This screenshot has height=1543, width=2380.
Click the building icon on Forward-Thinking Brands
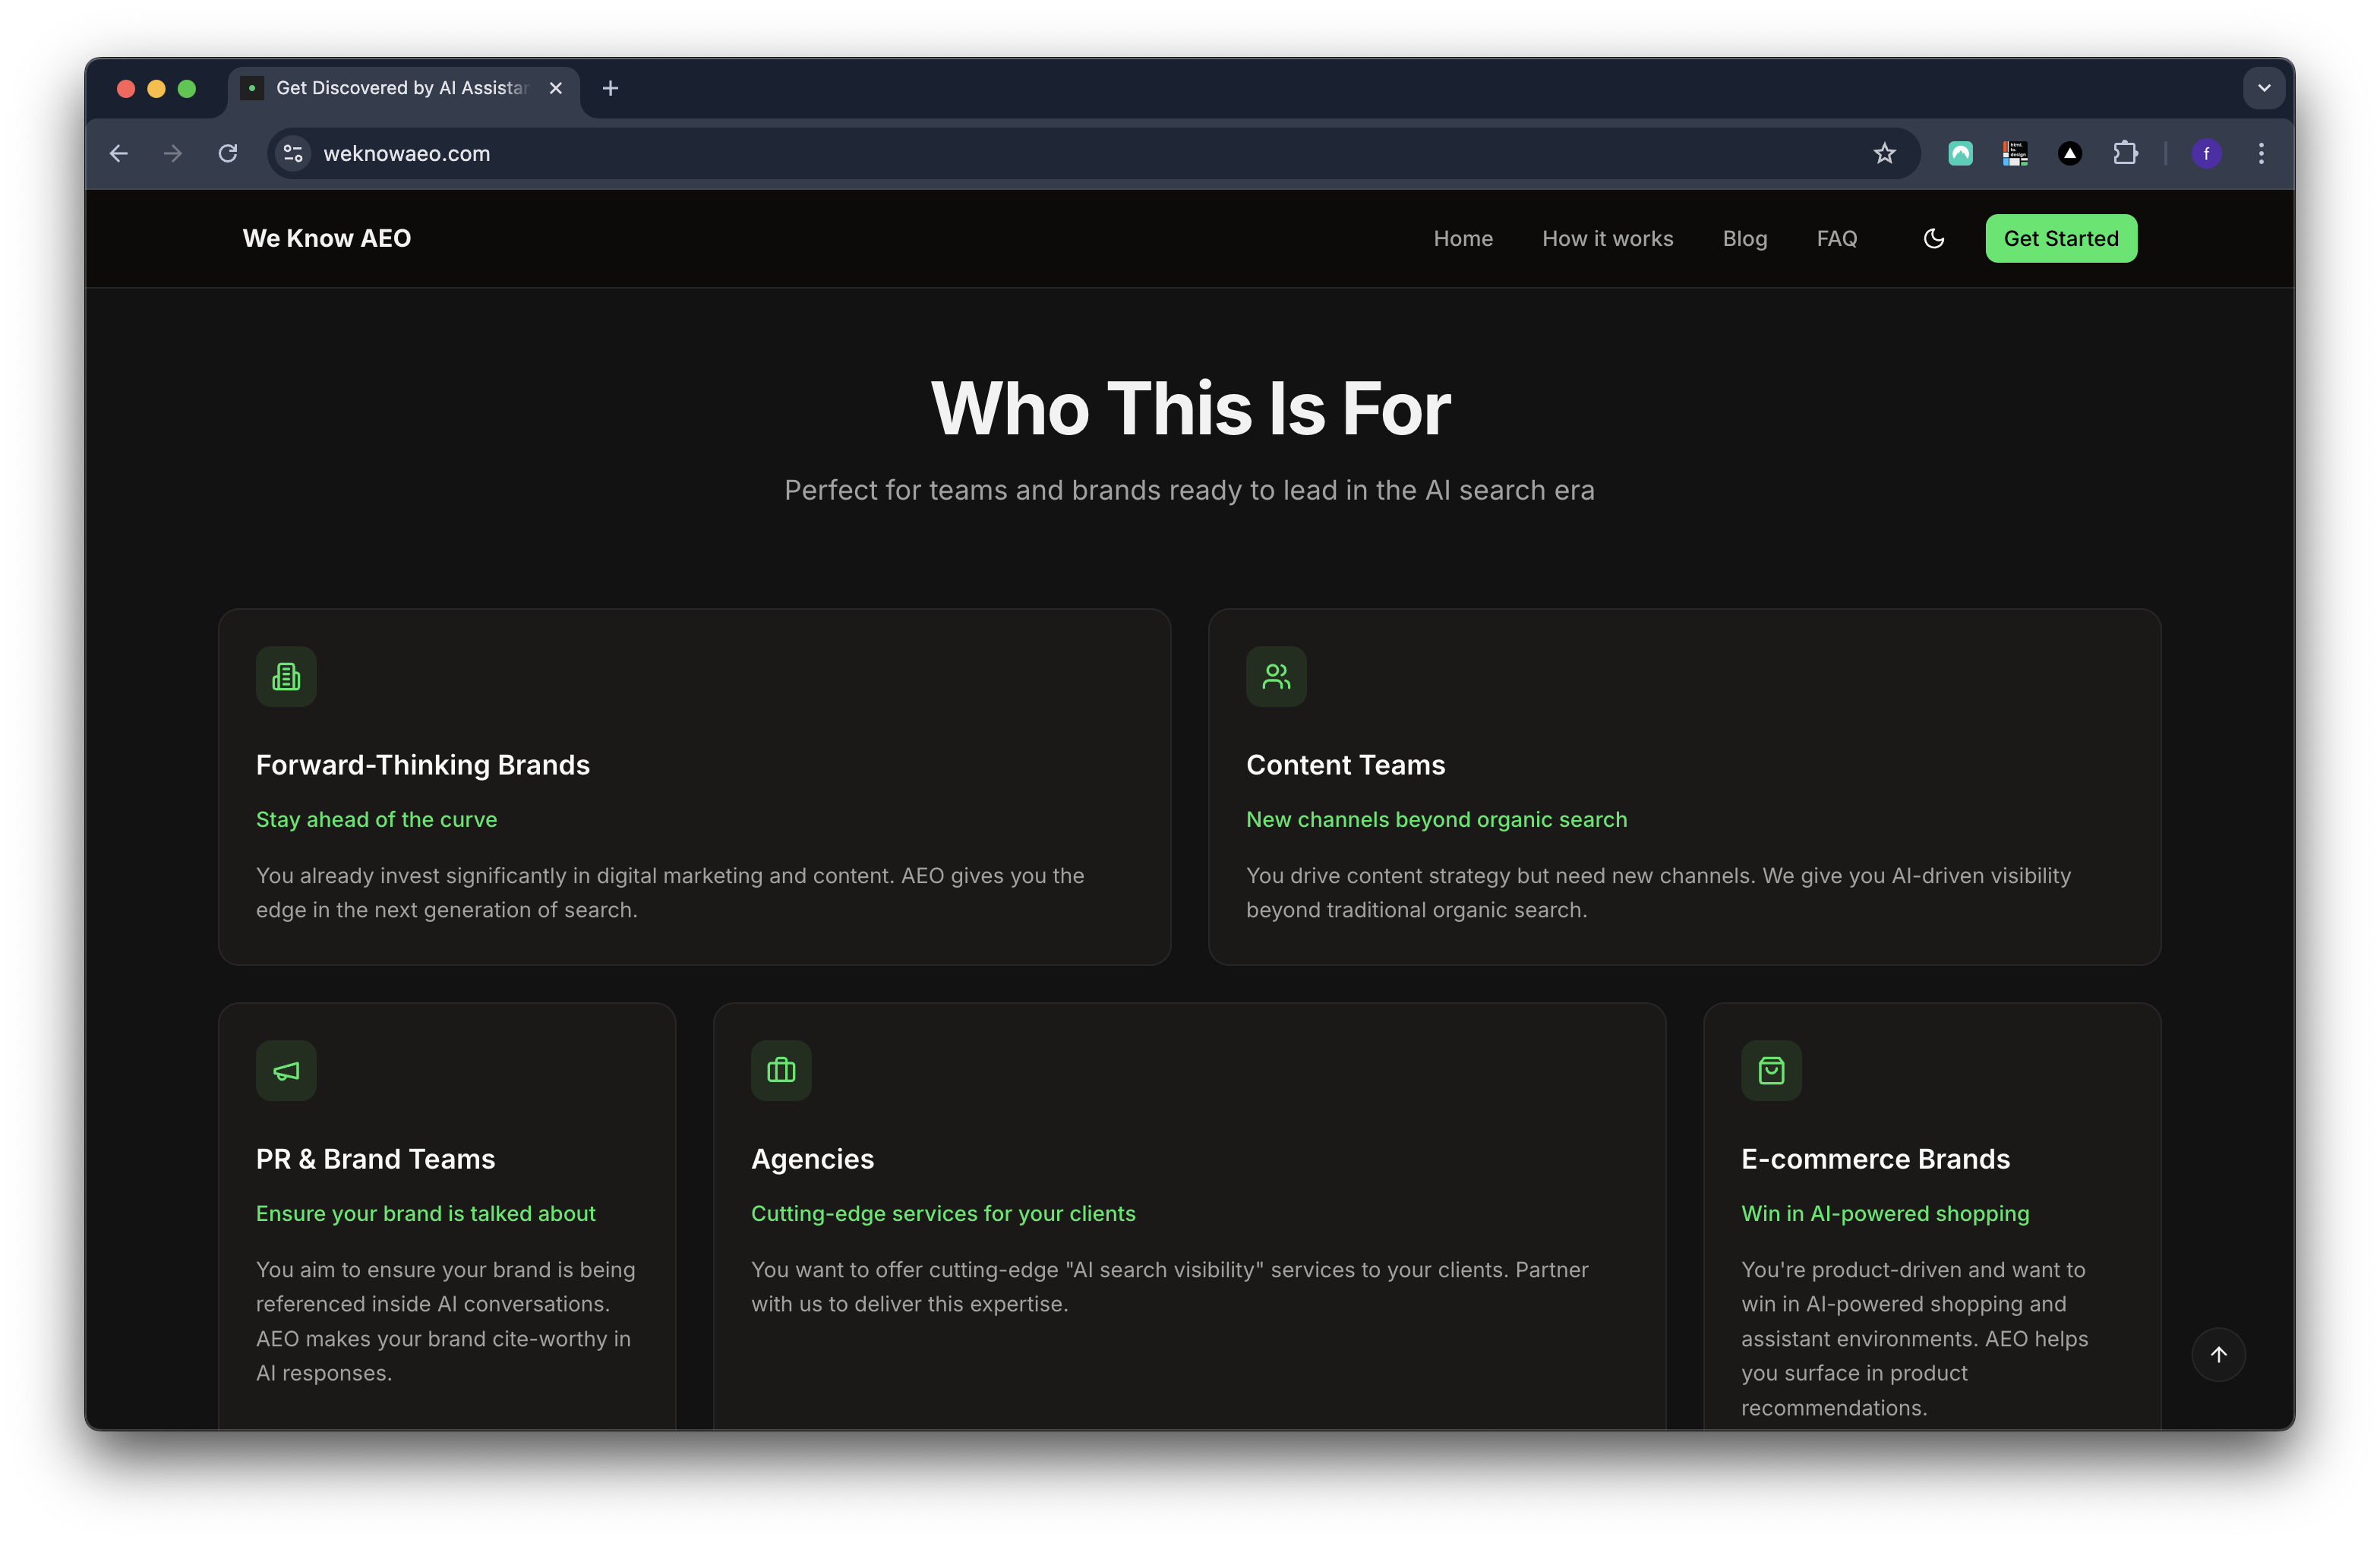click(286, 677)
